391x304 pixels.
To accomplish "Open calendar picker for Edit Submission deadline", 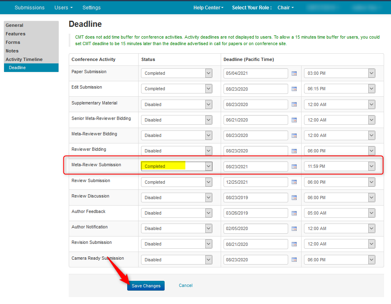I will click(294, 89).
